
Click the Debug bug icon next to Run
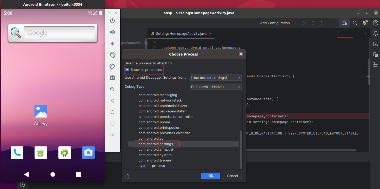click(313, 23)
